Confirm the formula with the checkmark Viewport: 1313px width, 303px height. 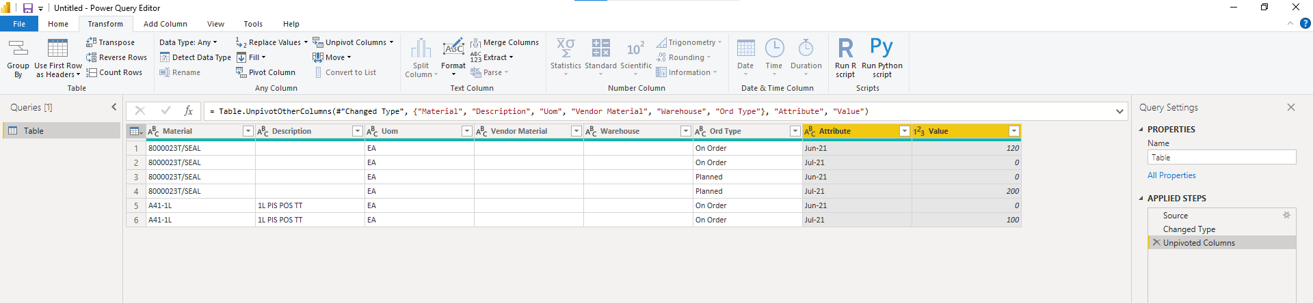(165, 111)
